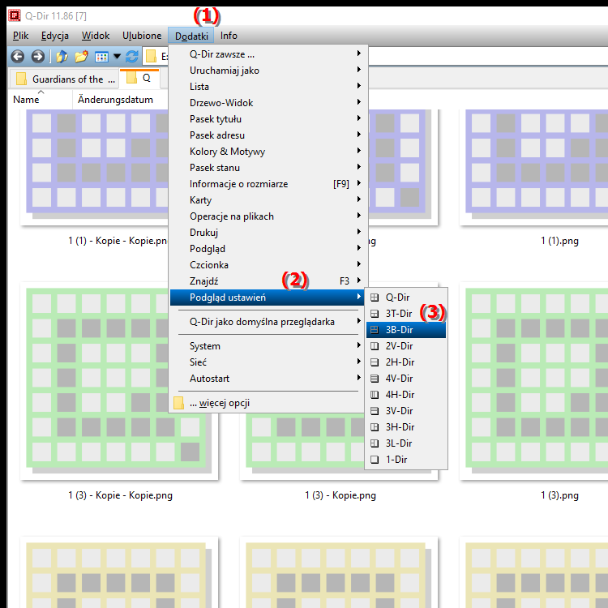Open the Czcionka menu entry
Screen dimensions: 608x608
tap(268, 265)
